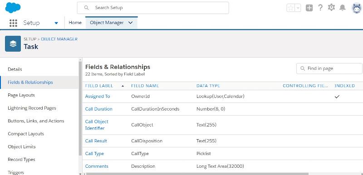
Task: Open the user profile avatar
Action: (x=357, y=8)
